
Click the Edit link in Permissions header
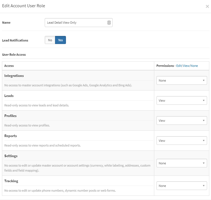pos(179,66)
